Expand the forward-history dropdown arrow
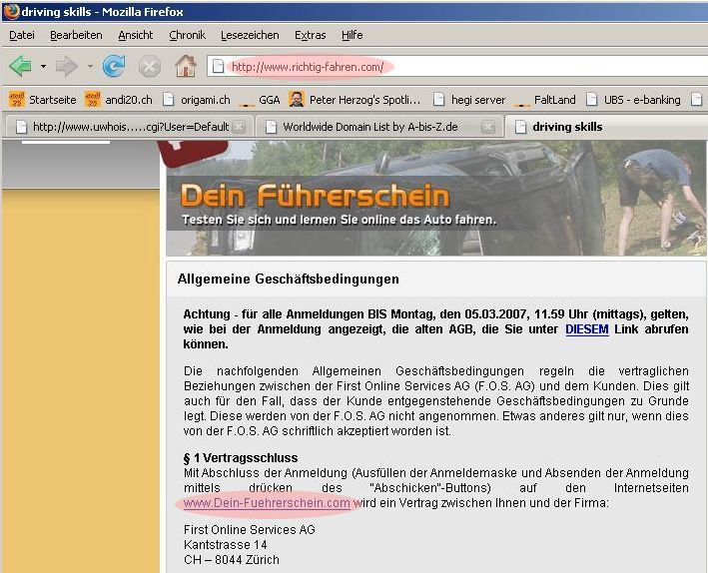708x573 pixels. [x=89, y=68]
